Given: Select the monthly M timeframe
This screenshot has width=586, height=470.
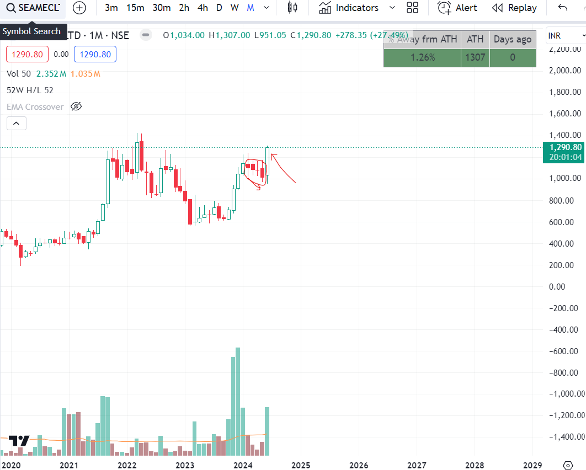Looking at the screenshot, I should pos(251,8).
